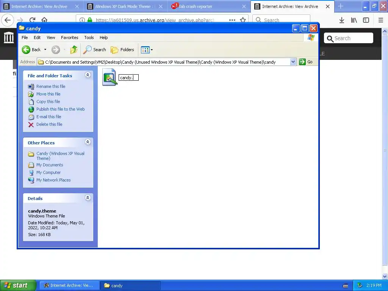This screenshot has height=291, width=388.
Task: Open the Tools menu
Action: tap(89, 38)
